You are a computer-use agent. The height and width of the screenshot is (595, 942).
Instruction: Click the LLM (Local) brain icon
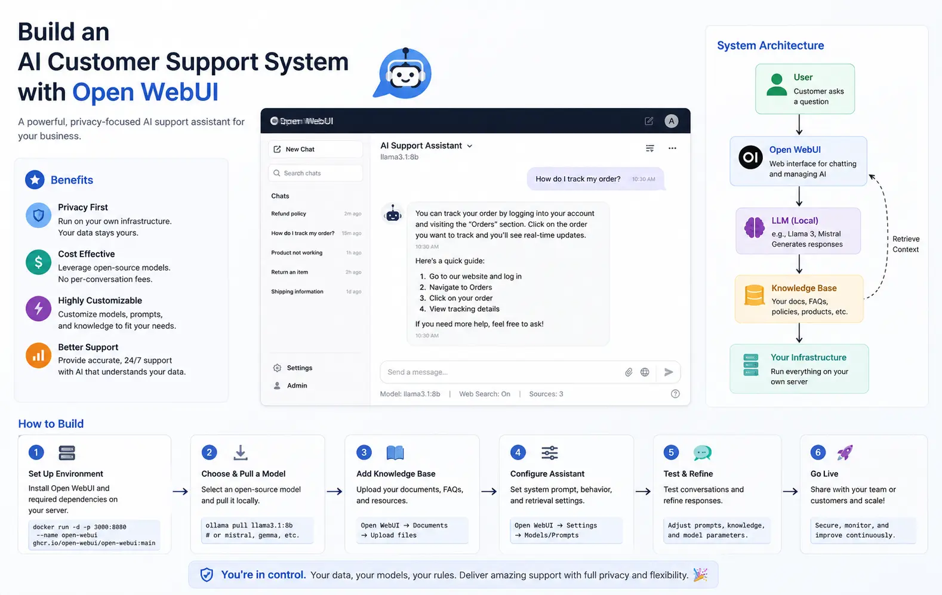click(x=755, y=227)
